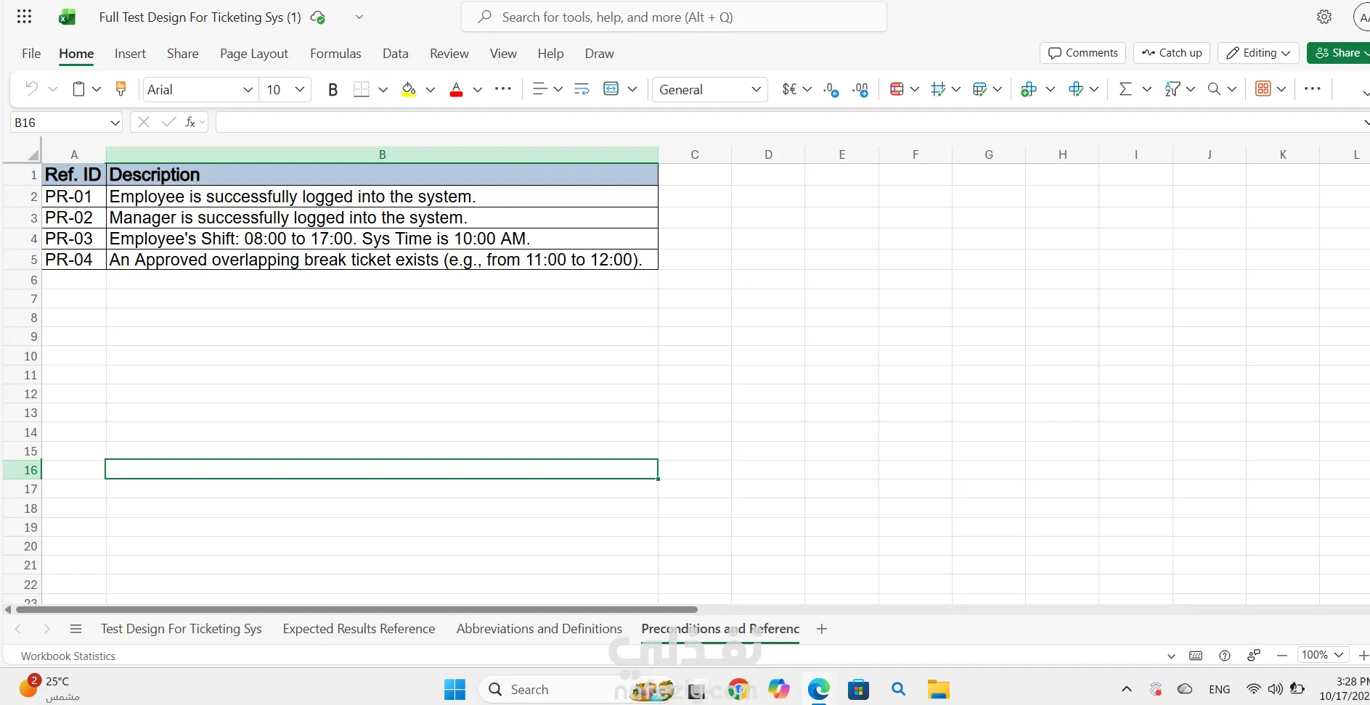Image resolution: width=1370 pixels, height=705 pixels.
Task: Apply red font color
Action: (x=456, y=89)
